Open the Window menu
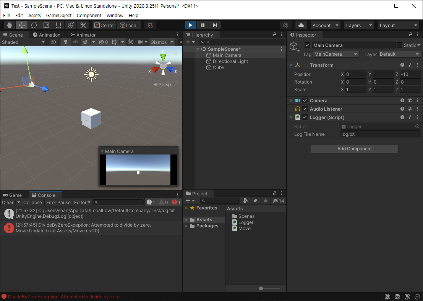 click(x=115, y=15)
